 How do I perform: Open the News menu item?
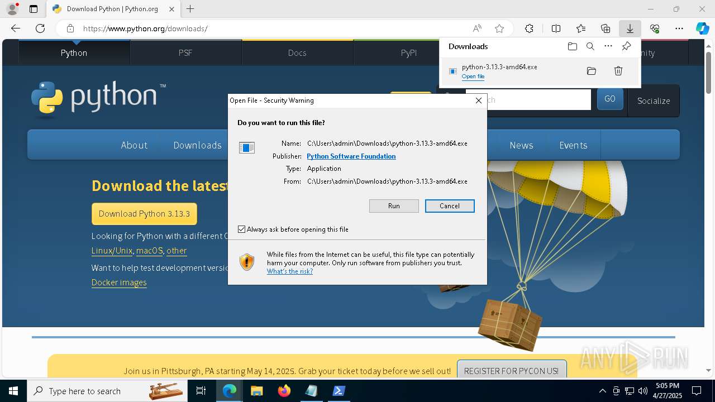pos(521,145)
